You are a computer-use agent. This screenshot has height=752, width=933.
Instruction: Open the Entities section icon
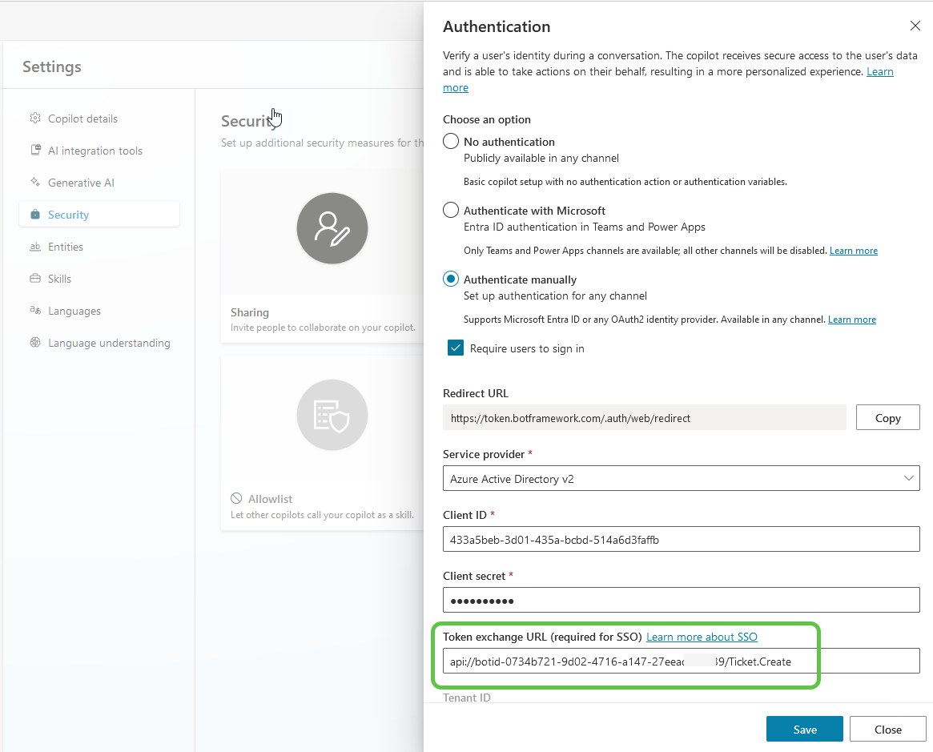coord(35,247)
